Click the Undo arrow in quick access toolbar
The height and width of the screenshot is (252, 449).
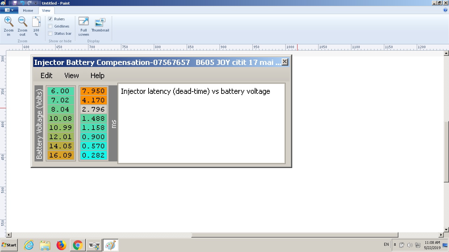pos(22,3)
